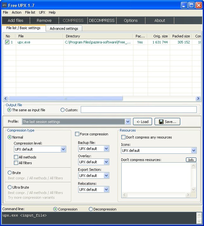Open Options from the toolbar

point(131,21)
